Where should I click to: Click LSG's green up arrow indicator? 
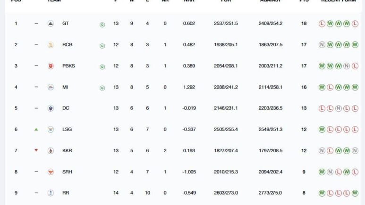click(36, 129)
